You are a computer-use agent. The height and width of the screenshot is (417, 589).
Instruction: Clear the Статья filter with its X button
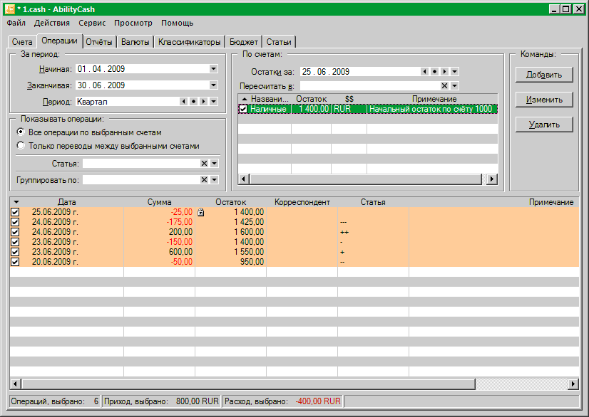204,164
